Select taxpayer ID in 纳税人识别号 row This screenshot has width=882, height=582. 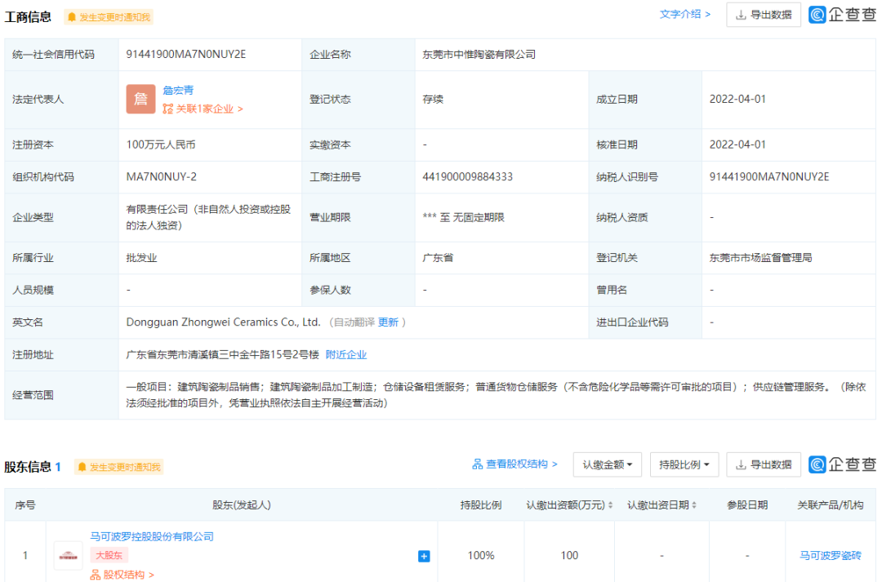[769, 176]
